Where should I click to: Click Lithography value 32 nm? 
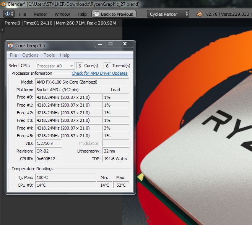[116, 151]
